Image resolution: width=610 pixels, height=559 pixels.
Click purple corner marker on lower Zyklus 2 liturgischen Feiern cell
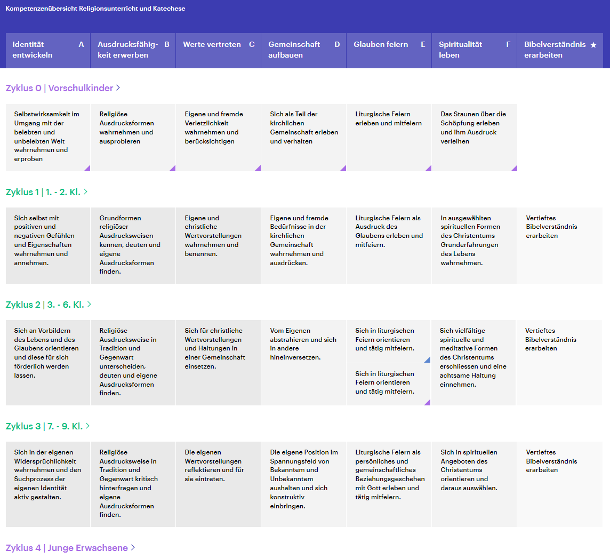pos(427,402)
